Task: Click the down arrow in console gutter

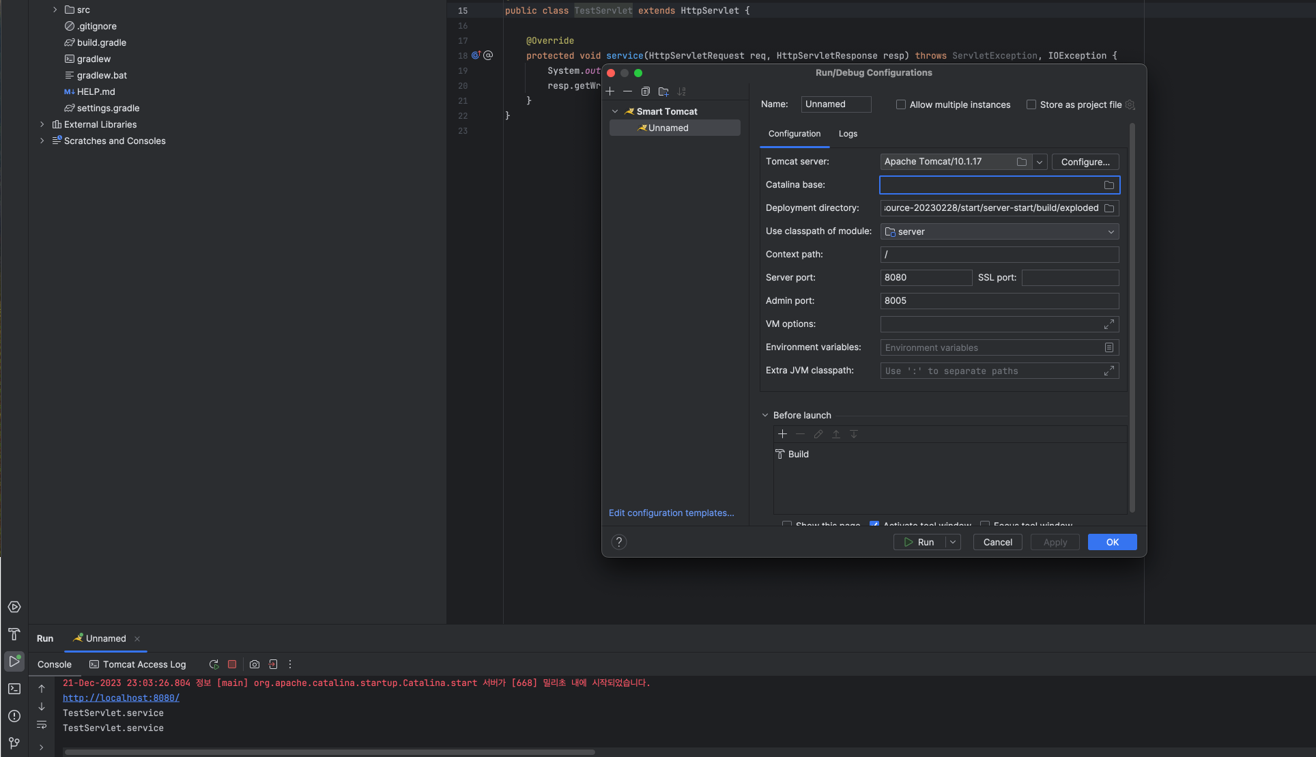Action: [42, 706]
